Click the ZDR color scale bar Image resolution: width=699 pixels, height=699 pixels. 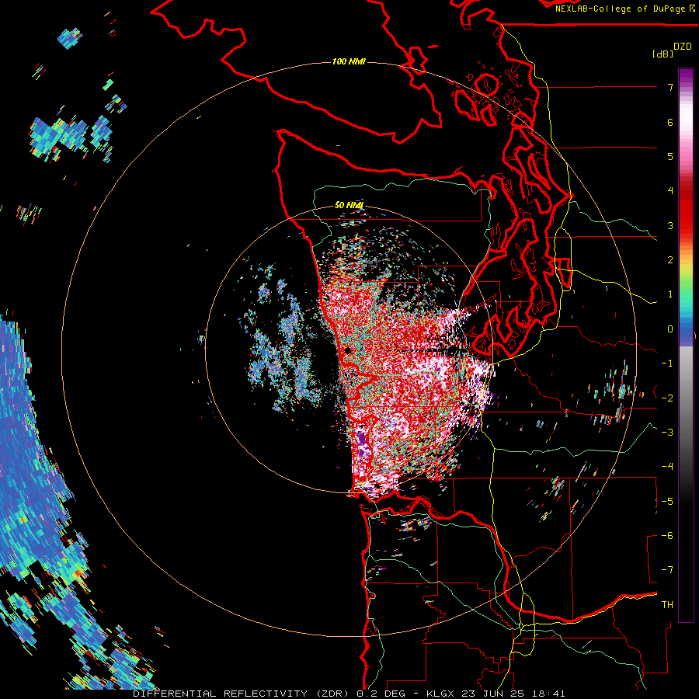686,345
